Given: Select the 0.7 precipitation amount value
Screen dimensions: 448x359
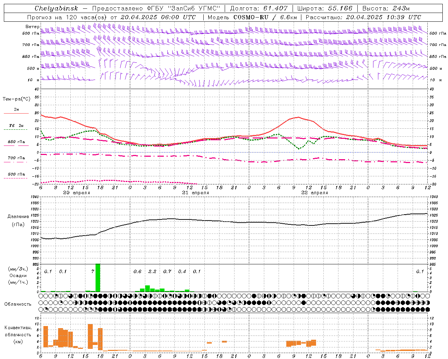Looking at the screenshot, I should point(167,271).
